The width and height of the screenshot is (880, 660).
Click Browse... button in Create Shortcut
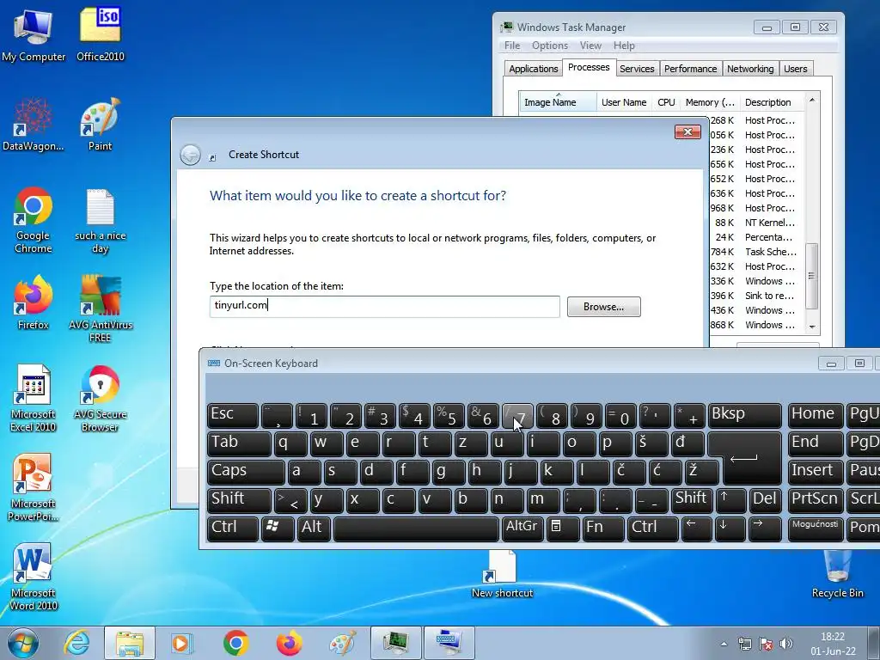[603, 307]
